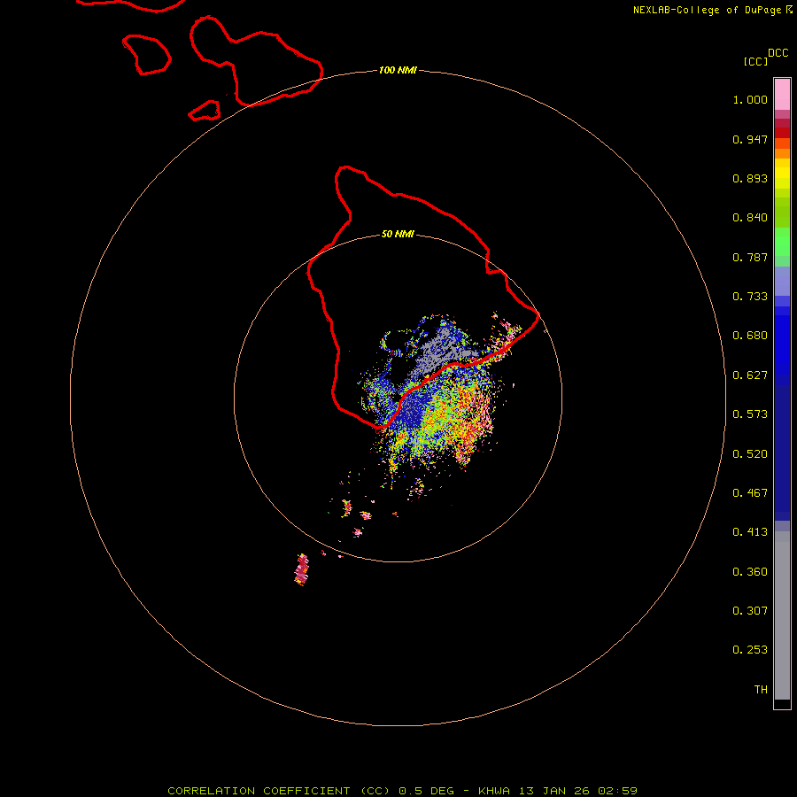The width and height of the screenshot is (797, 797).
Task: Select the 0.893 legend value
Action: click(x=750, y=178)
